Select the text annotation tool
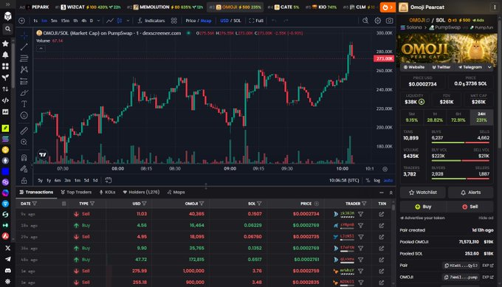 point(24,104)
